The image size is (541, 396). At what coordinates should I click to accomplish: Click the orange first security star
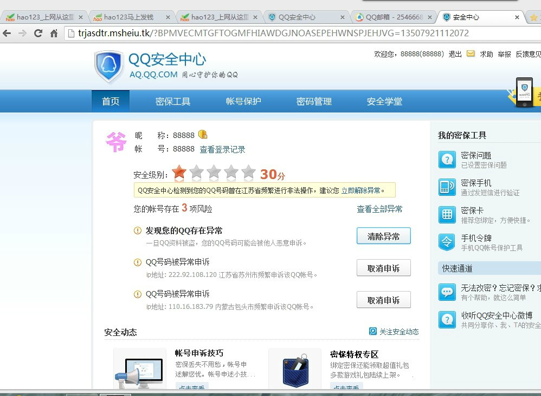click(x=179, y=172)
